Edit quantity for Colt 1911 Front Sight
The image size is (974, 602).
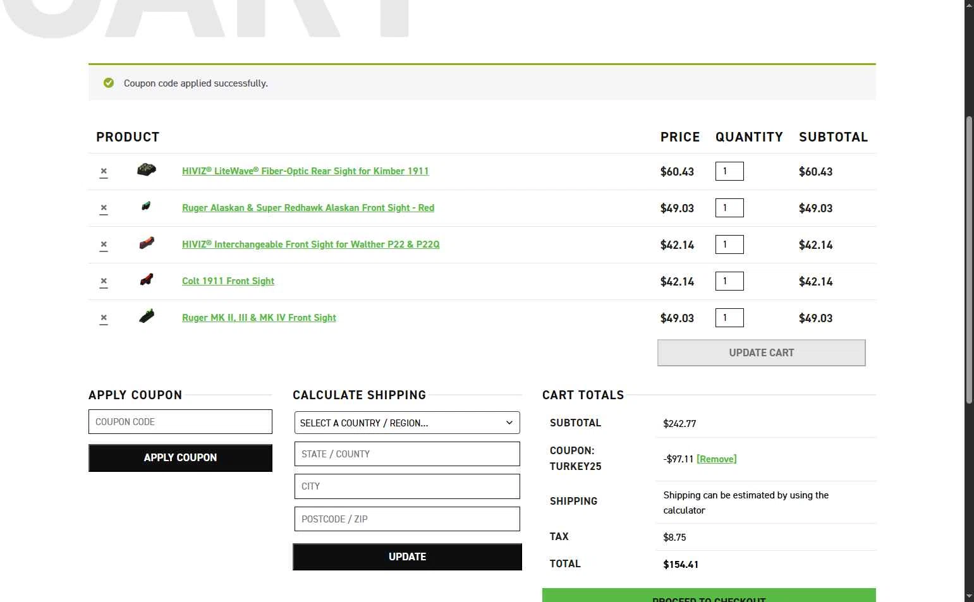click(729, 281)
